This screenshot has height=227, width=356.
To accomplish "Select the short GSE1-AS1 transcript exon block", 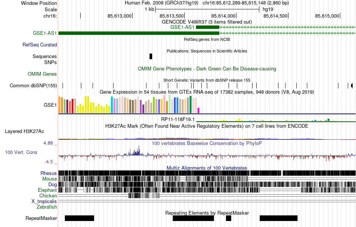I will (x=208, y=27).
